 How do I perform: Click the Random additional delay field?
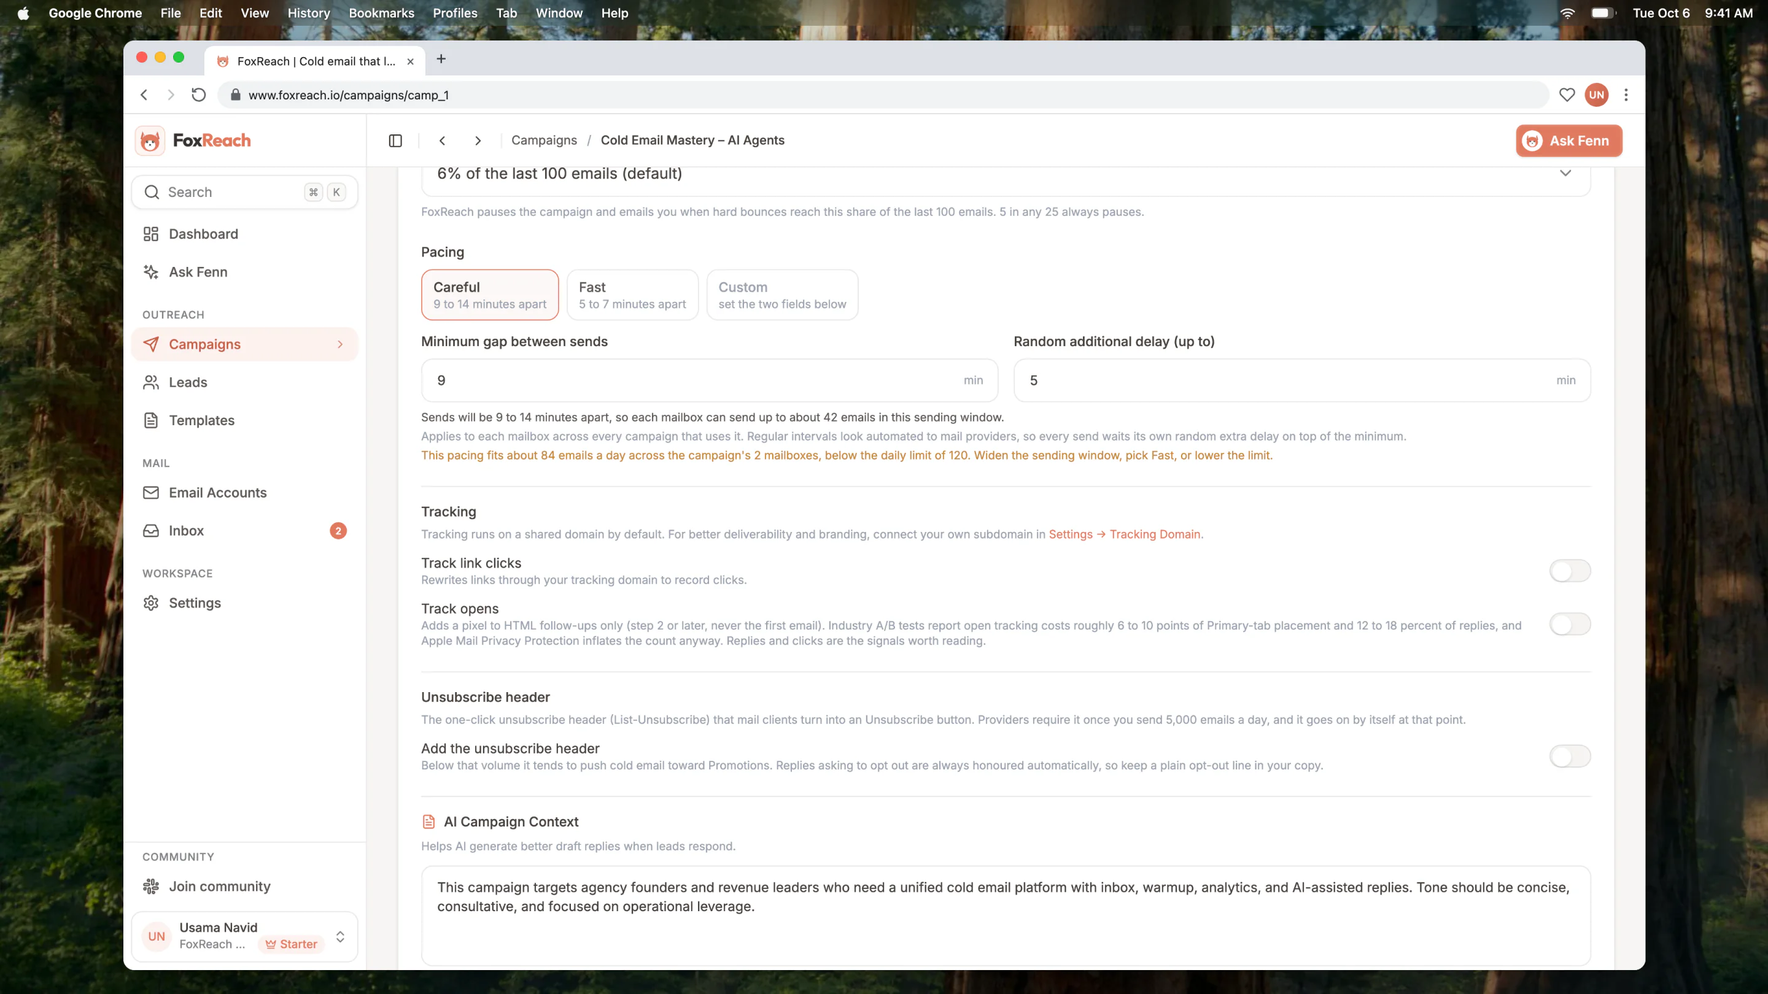[x=1302, y=380]
